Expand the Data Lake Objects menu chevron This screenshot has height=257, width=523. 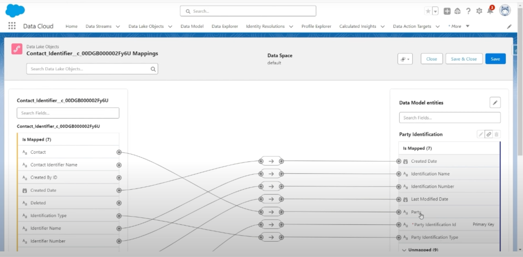[170, 26]
